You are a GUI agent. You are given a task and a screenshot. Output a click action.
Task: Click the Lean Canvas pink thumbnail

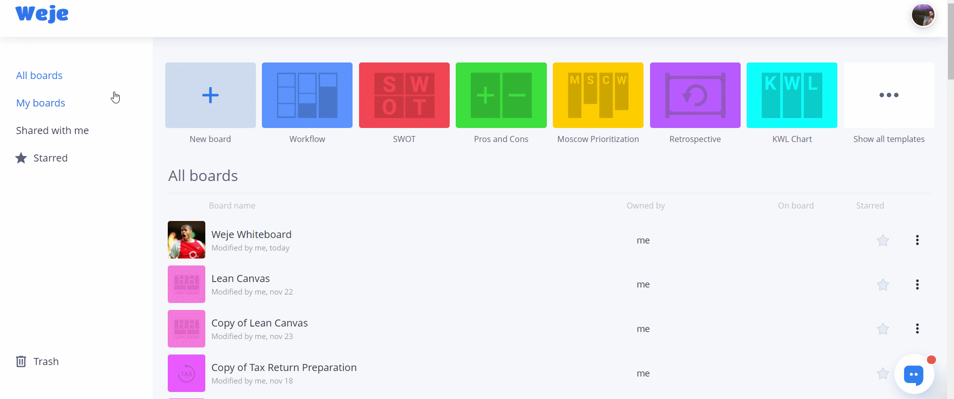(186, 284)
